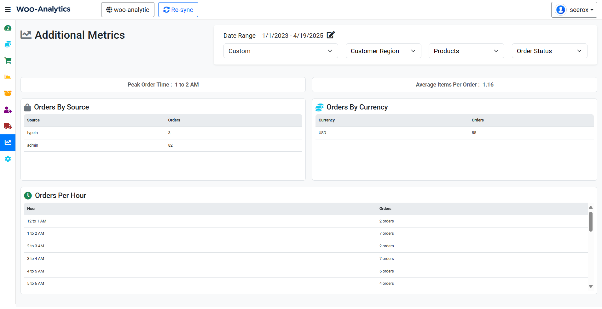Open the Products filter dropdown
The width and height of the screenshot is (602, 309).
tap(466, 51)
